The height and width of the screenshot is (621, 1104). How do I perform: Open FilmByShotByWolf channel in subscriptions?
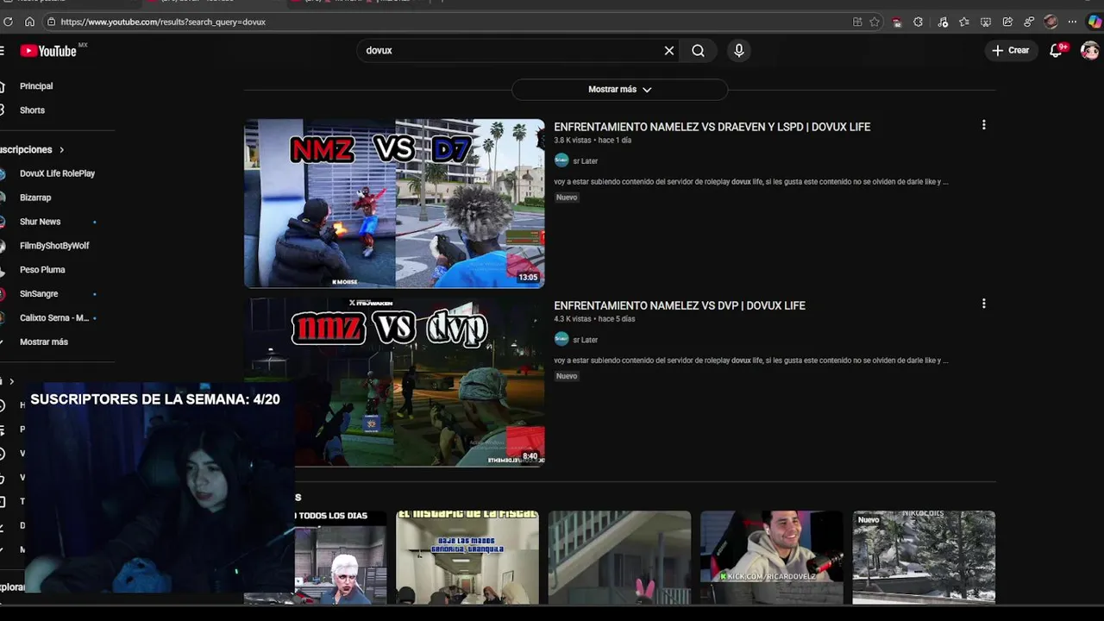pos(54,246)
